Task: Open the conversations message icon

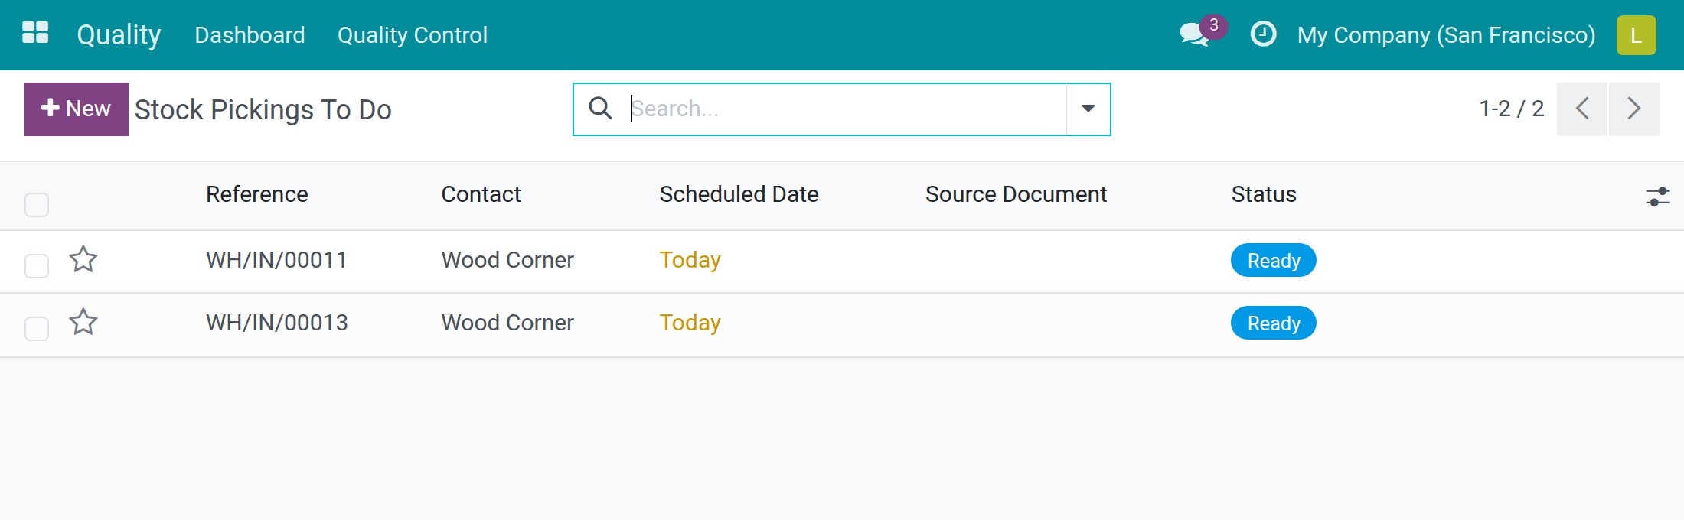Action: point(1195,34)
